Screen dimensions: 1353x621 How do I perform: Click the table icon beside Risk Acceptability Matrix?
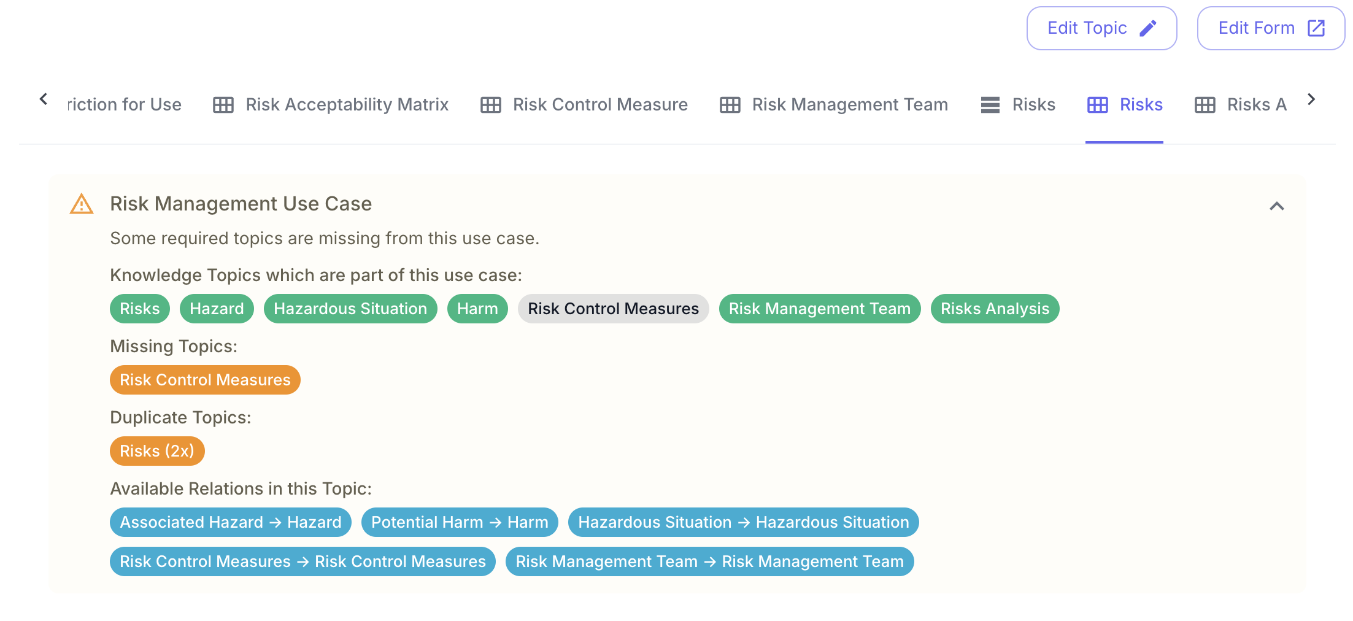pos(223,104)
